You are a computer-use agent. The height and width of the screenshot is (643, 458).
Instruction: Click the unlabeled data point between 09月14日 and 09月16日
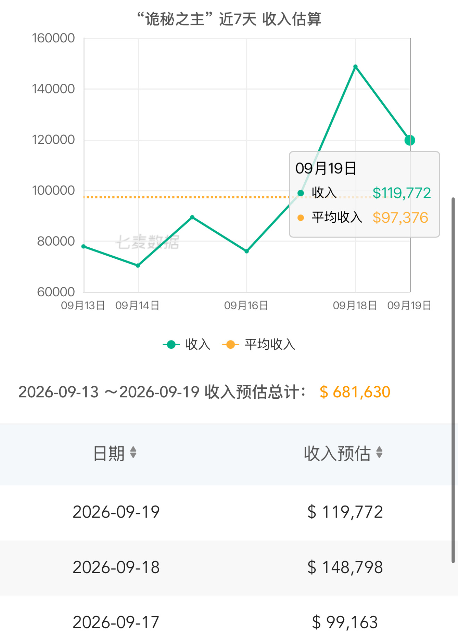[x=192, y=217]
